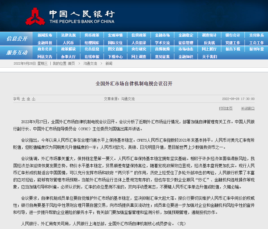The width and height of the screenshot is (268, 229).
Task: Click 关闭窗口 link
Action: coord(248,108)
